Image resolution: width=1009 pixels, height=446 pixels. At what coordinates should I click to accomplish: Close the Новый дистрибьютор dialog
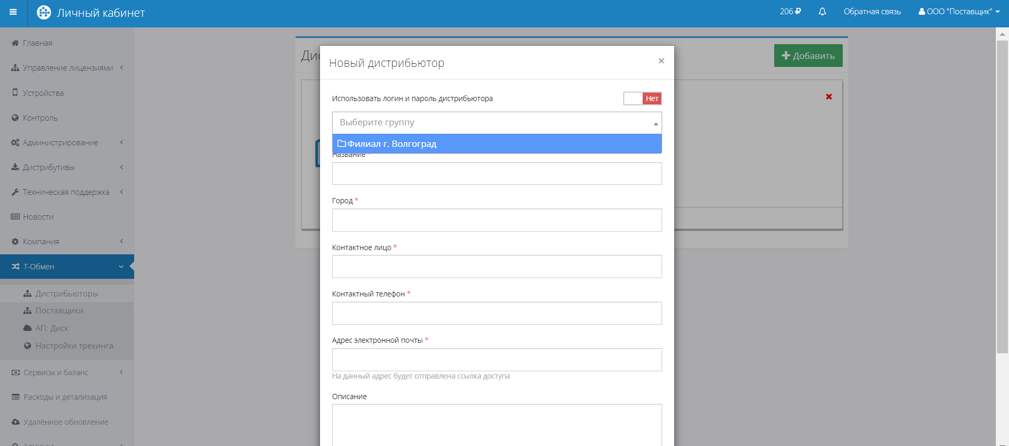pyautogui.click(x=661, y=61)
